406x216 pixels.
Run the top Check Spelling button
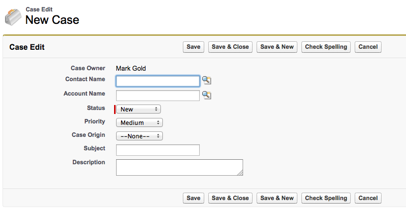click(x=326, y=47)
